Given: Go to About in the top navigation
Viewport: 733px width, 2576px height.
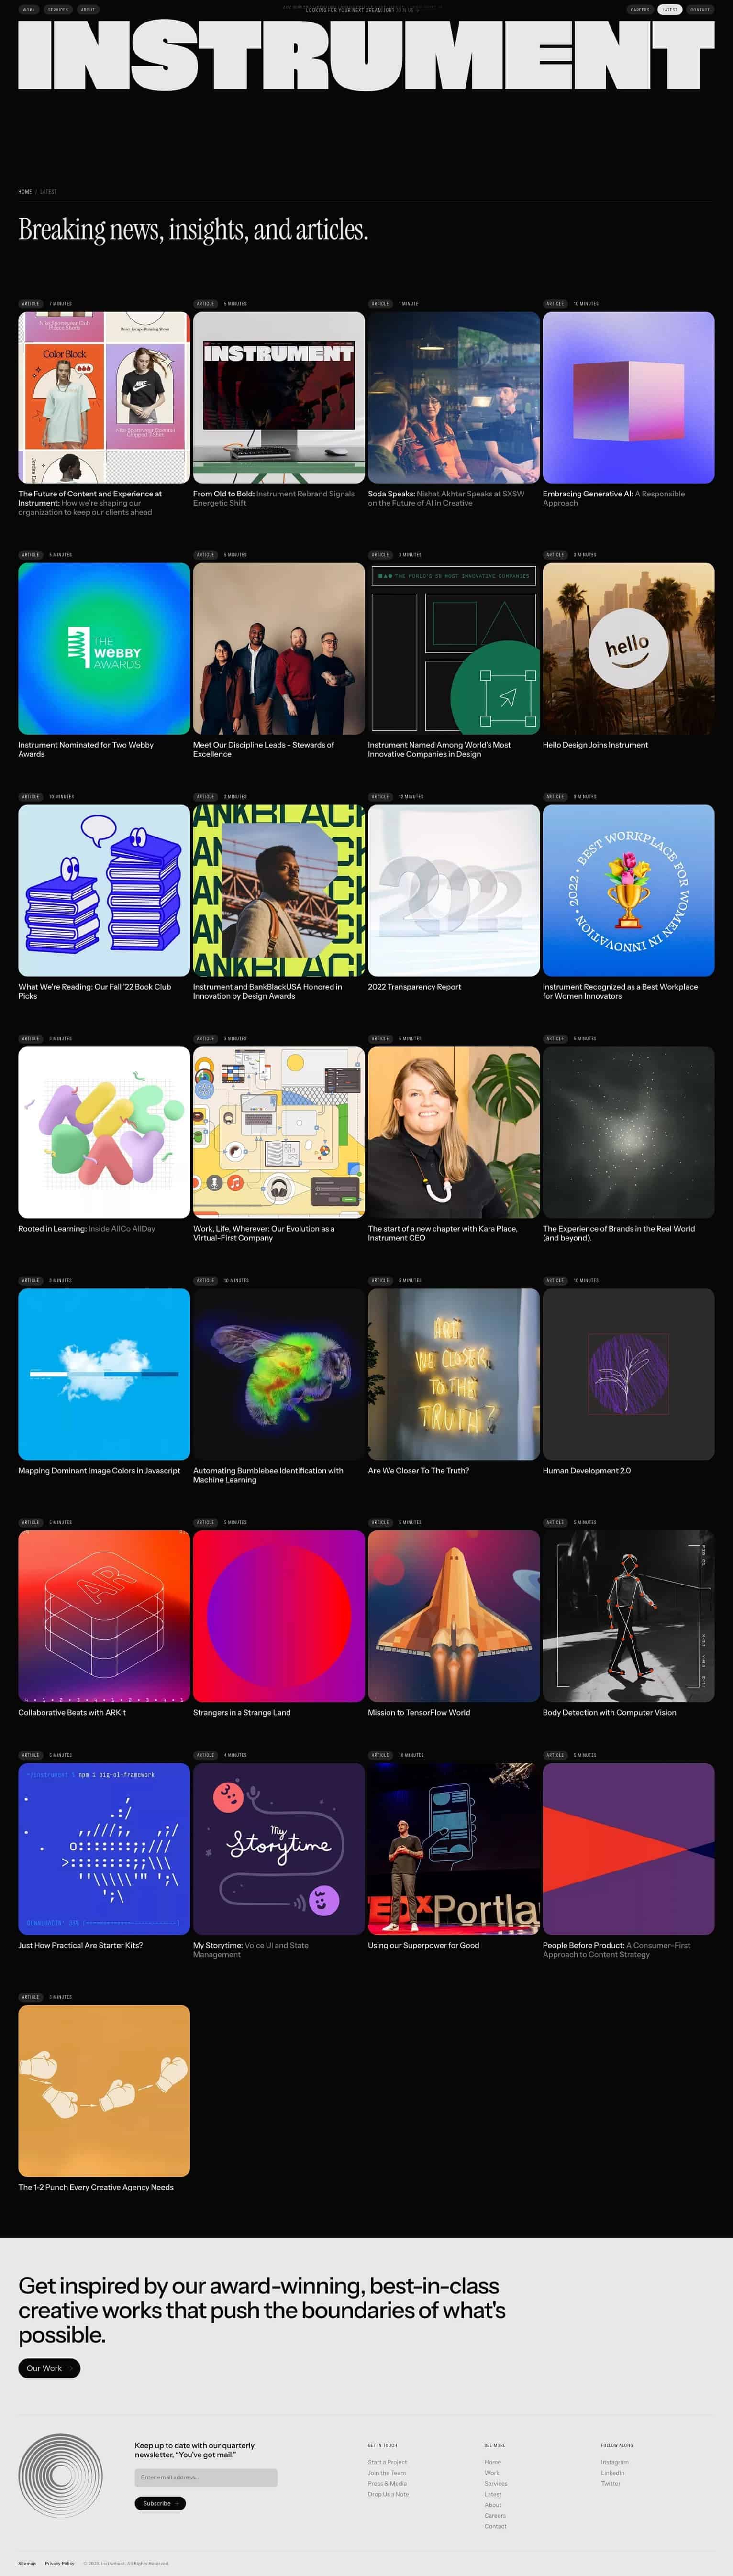Looking at the screenshot, I should [88, 9].
